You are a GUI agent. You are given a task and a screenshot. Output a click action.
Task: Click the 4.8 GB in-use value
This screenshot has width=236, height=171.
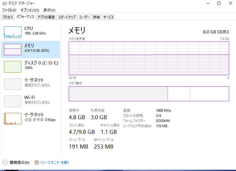point(77,117)
